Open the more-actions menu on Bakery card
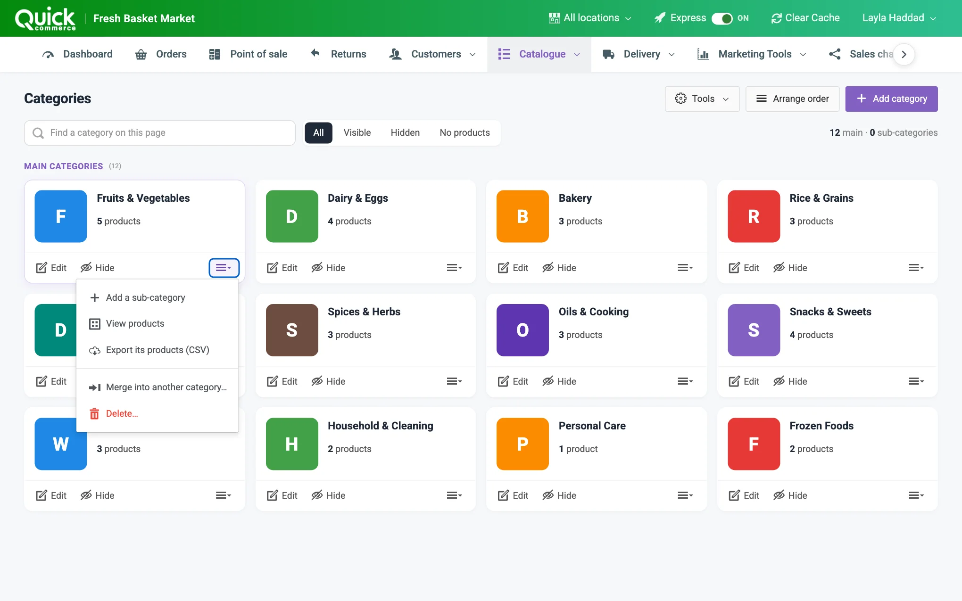Image resolution: width=962 pixels, height=601 pixels. [685, 268]
